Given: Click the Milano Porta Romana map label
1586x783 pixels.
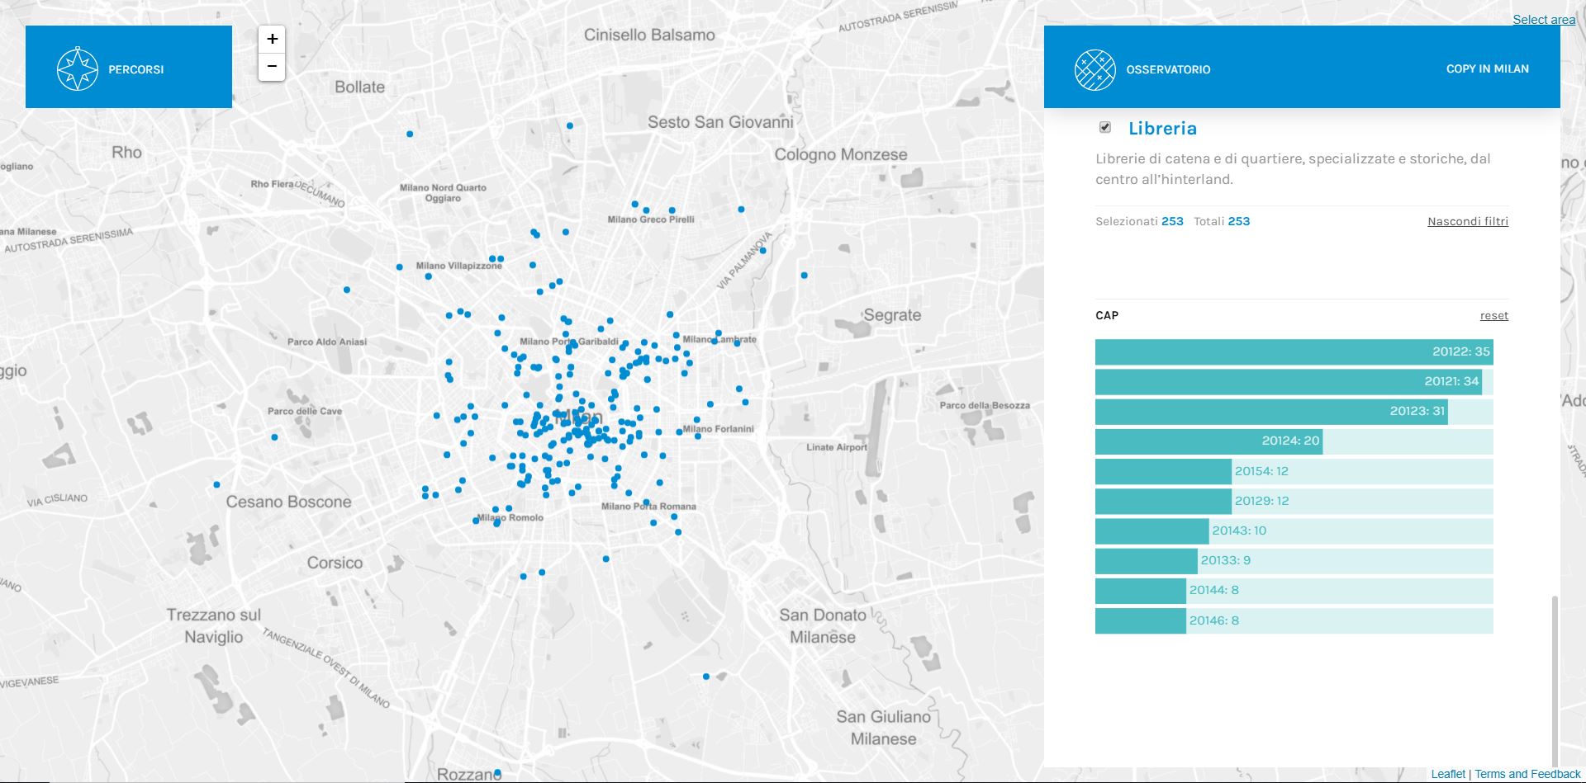Looking at the screenshot, I should pyautogui.click(x=648, y=507).
